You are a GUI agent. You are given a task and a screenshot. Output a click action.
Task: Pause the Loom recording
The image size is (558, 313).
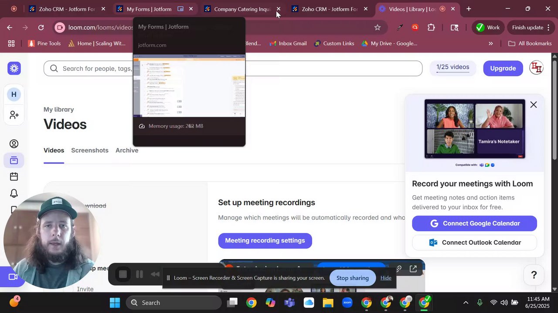(139, 274)
